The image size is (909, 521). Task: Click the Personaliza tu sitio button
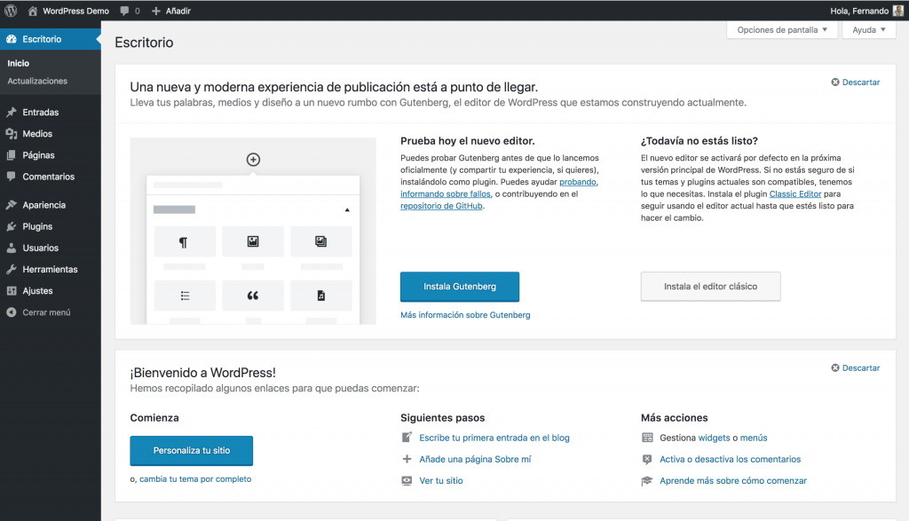[192, 450]
